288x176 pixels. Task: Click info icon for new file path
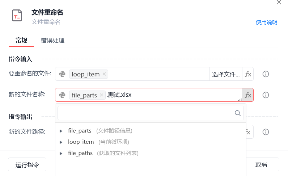coord(266,132)
